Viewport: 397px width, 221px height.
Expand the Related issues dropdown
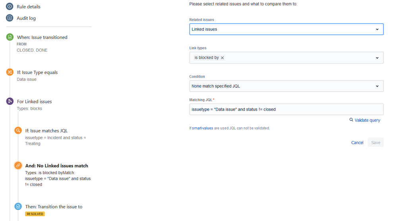click(287, 29)
